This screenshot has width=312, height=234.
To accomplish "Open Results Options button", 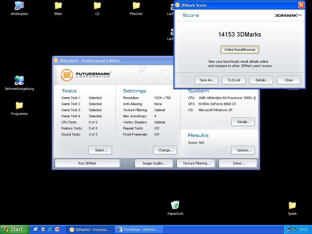I will [x=243, y=150].
